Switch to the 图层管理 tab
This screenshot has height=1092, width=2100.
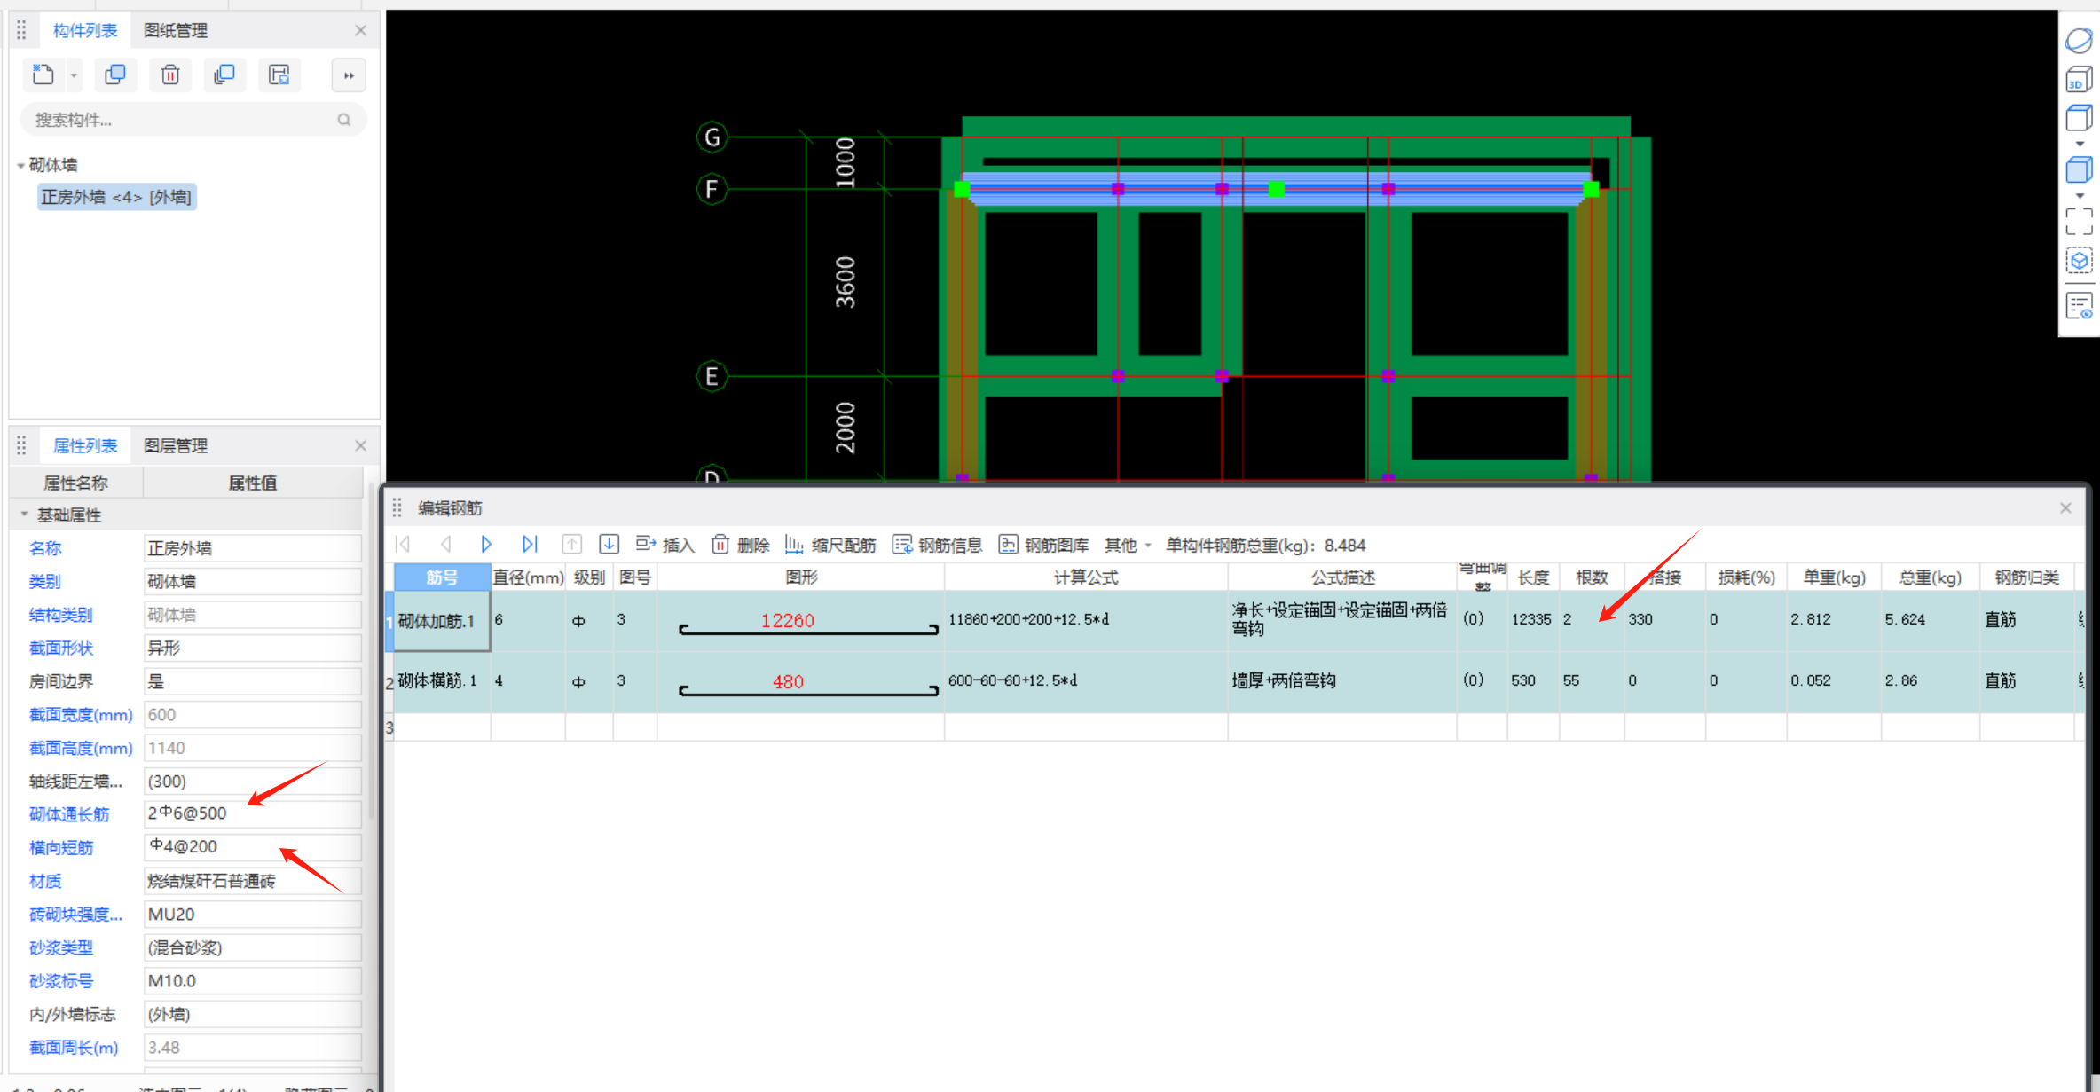pos(176,445)
